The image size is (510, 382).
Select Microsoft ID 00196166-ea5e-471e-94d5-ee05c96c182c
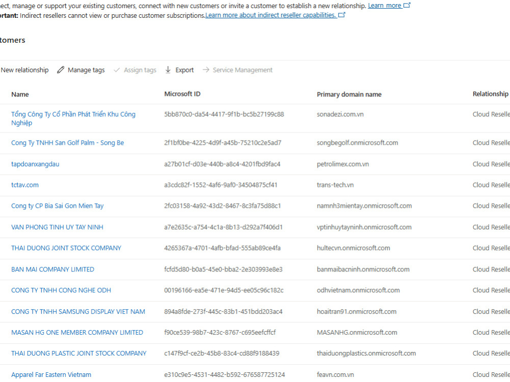click(224, 290)
